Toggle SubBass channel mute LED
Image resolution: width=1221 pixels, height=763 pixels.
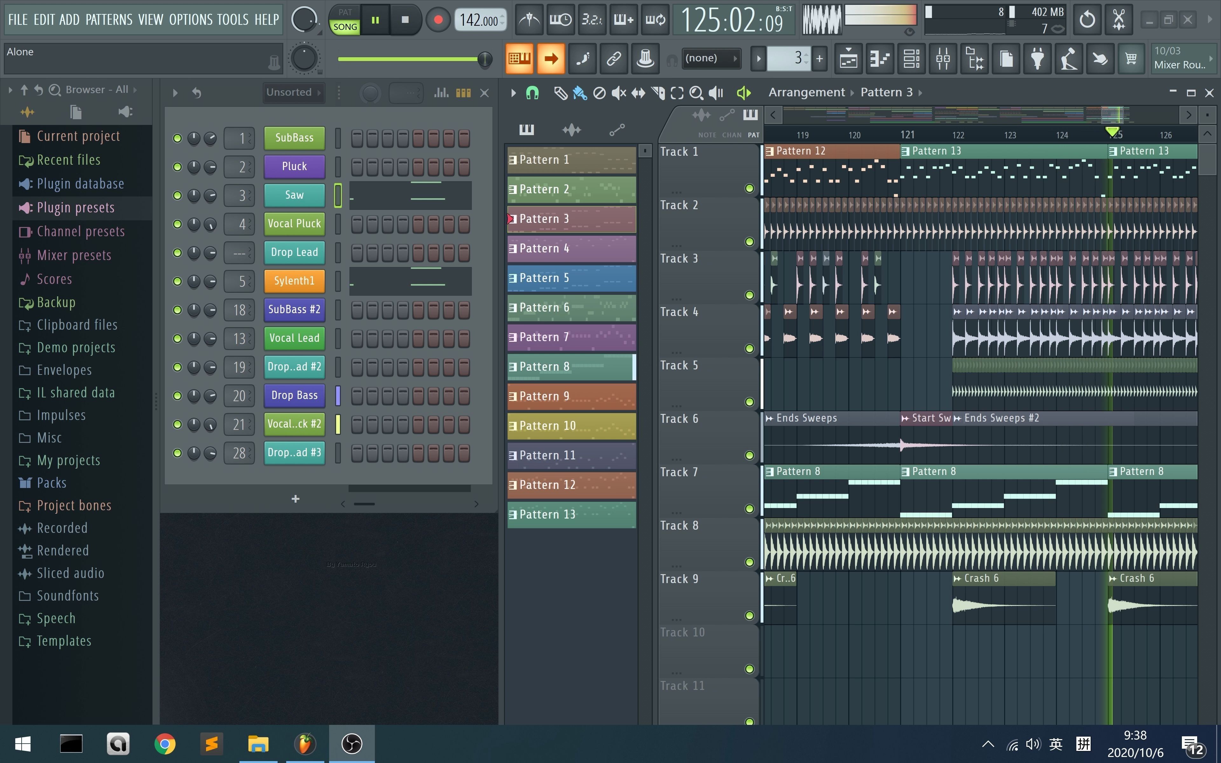point(177,138)
